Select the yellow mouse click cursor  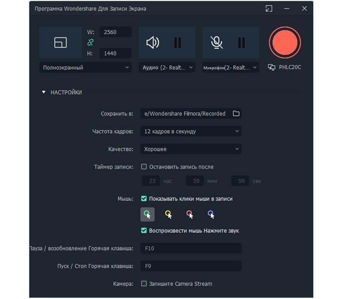tap(168, 214)
